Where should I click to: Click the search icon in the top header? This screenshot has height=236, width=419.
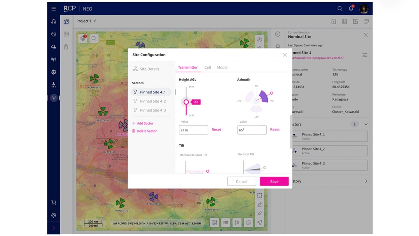(x=340, y=9)
